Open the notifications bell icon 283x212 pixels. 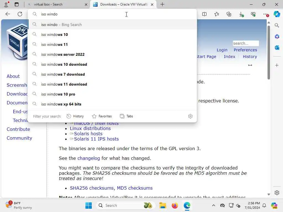click(x=264, y=205)
